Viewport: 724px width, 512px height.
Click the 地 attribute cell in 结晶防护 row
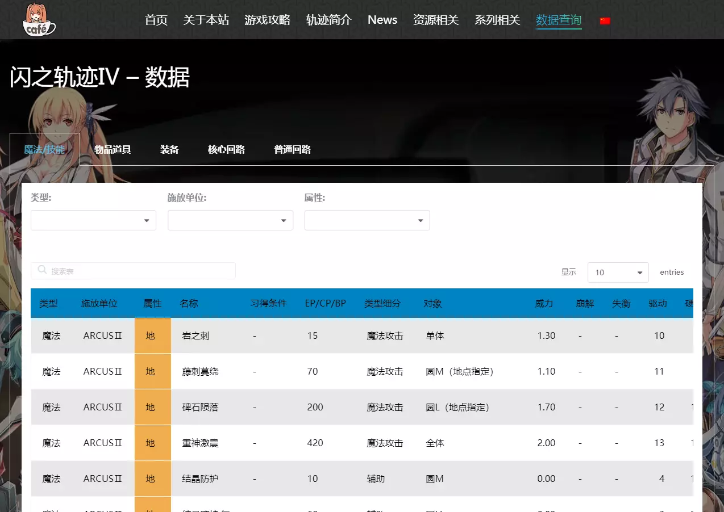(x=152, y=479)
